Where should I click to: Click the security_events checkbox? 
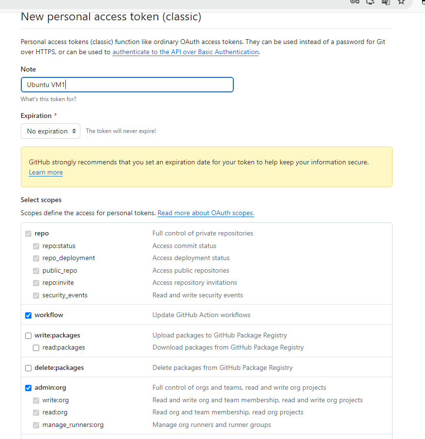point(36,295)
